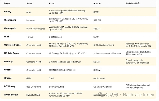Select the Waha Technologies seller cell
Image resolution: width=159 pixels, height=101 pixels.
click(x=36, y=29)
